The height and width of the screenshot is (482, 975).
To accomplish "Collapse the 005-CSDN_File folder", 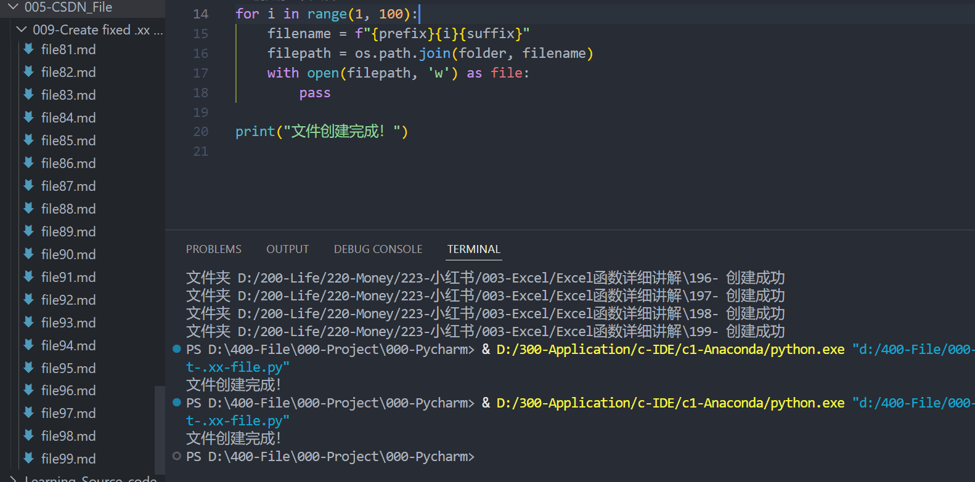I will click(13, 7).
